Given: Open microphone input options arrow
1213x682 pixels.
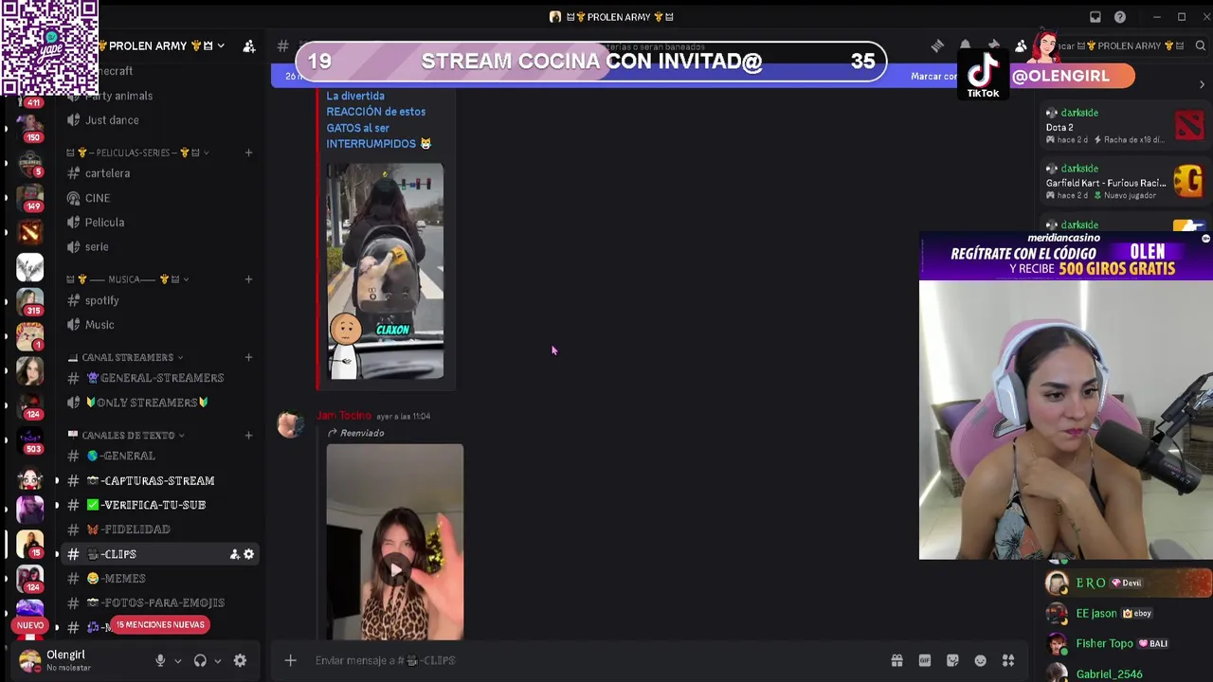Looking at the screenshot, I should pyautogui.click(x=177, y=661).
